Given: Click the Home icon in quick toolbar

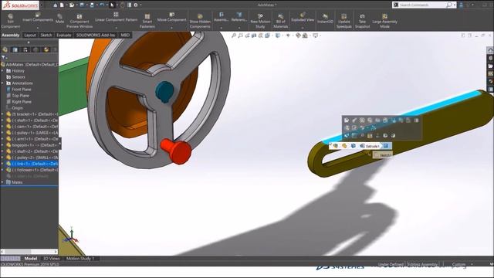Looking at the screenshot, I should click(x=55, y=5).
